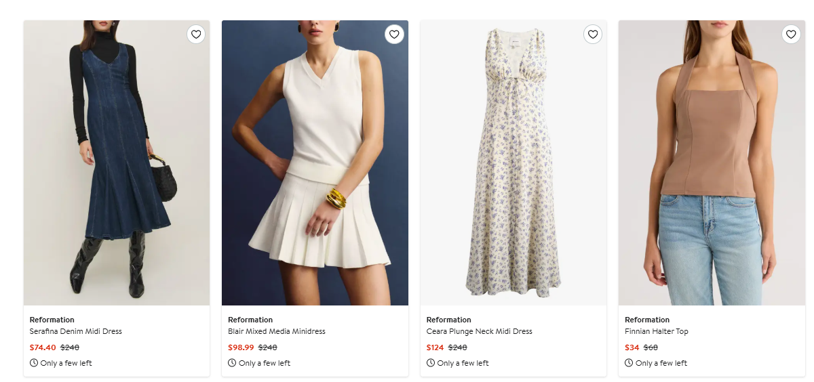Click heart icon on Finnian Halter Top

tap(791, 35)
